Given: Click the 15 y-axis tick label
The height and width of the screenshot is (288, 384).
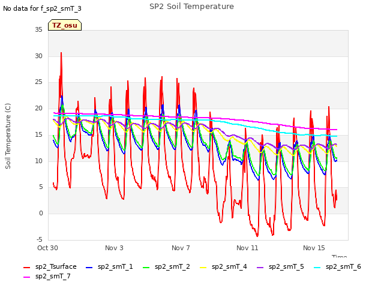Looking at the screenshot, I should (x=38, y=134).
